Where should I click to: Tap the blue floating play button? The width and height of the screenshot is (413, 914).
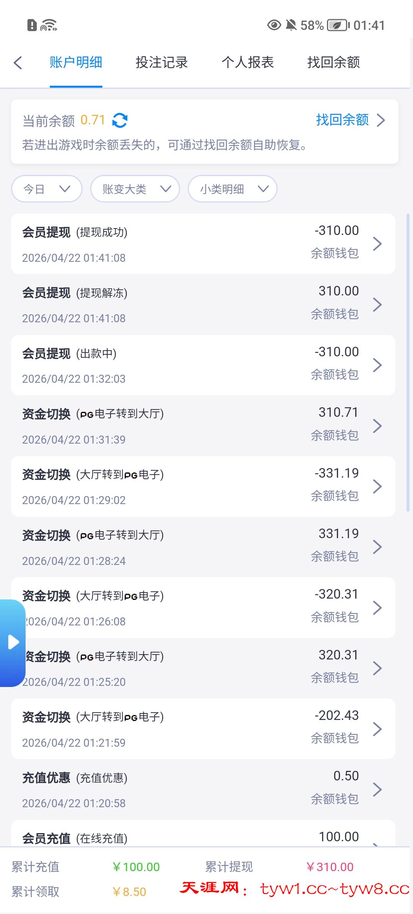pos(13,642)
